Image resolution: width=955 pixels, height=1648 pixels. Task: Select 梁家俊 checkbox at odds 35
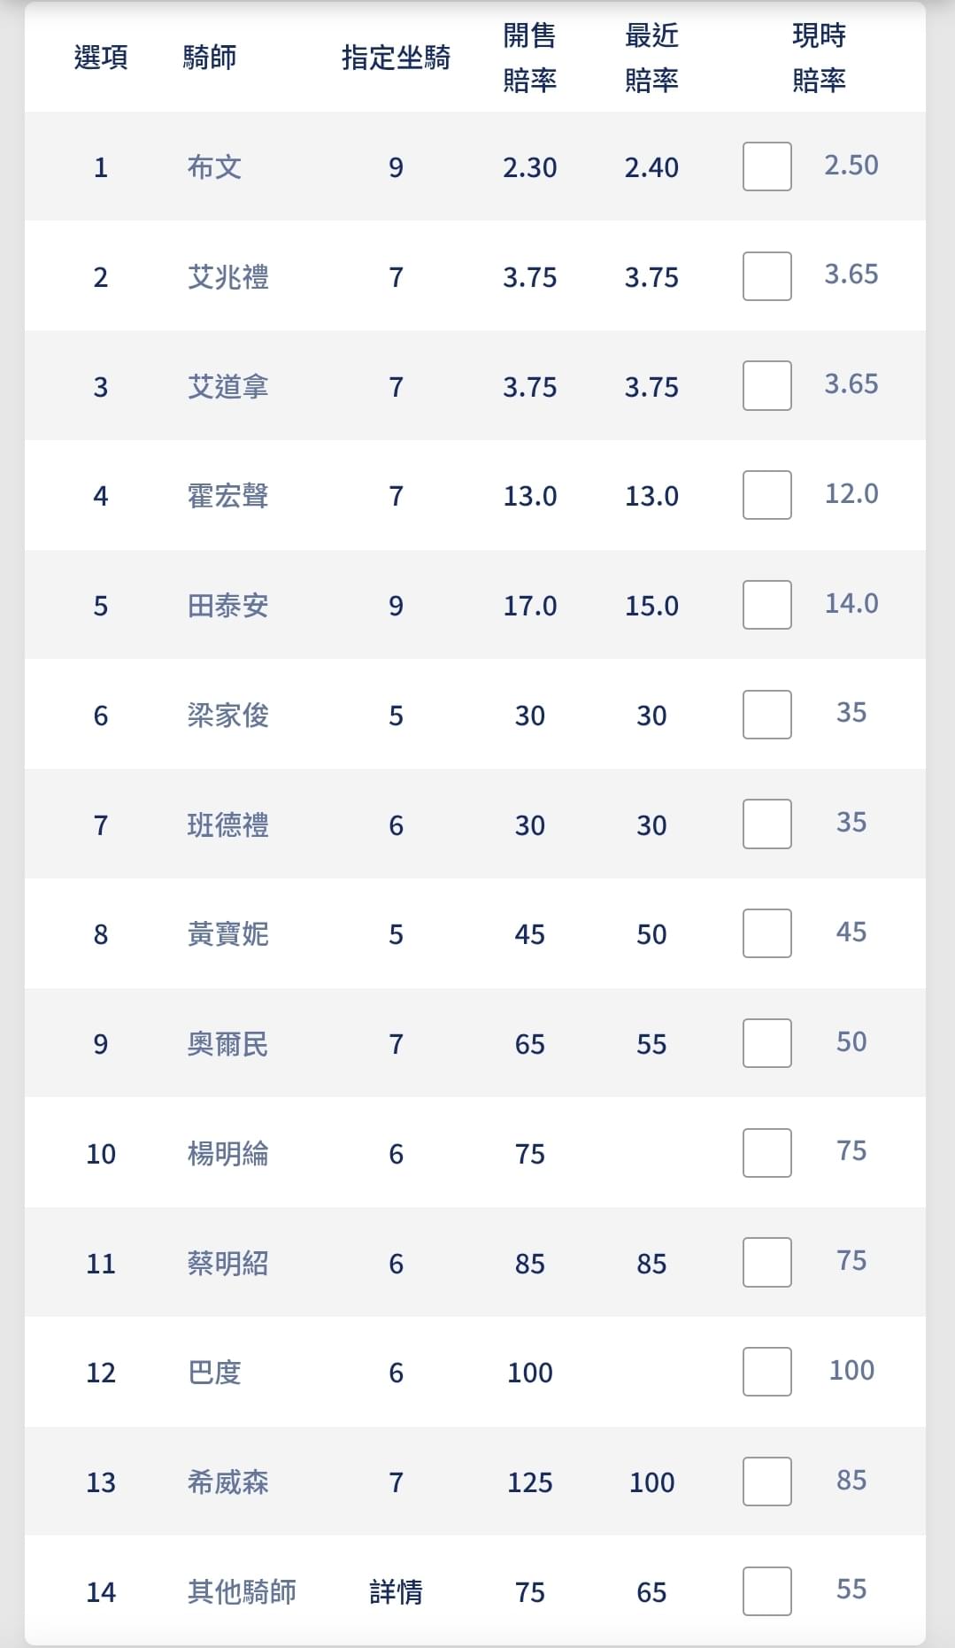pyautogui.click(x=767, y=715)
